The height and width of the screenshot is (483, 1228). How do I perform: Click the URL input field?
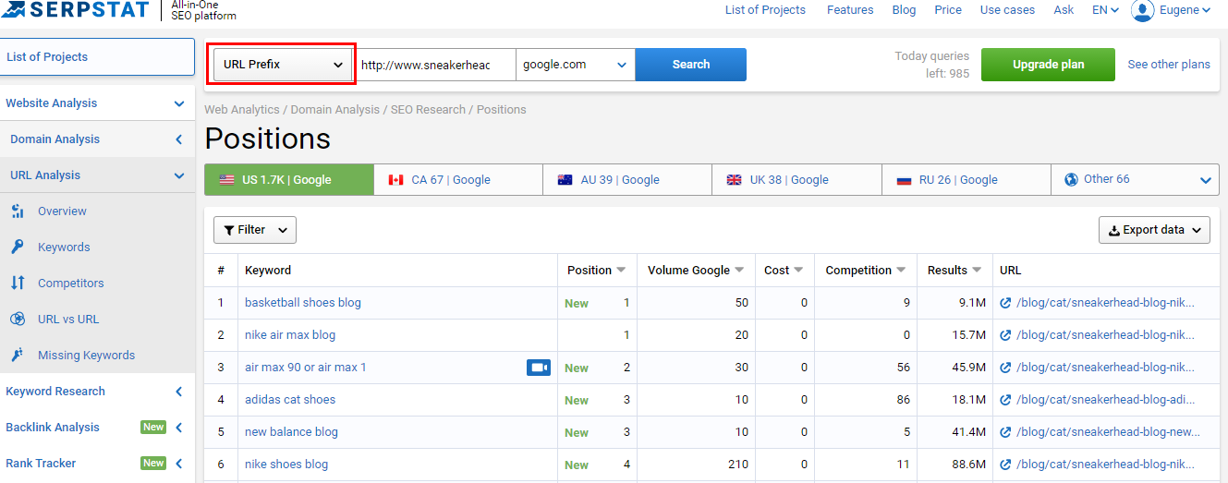coord(436,65)
